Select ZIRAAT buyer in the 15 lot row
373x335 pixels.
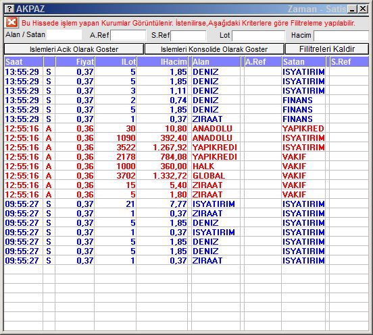tap(207, 185)
